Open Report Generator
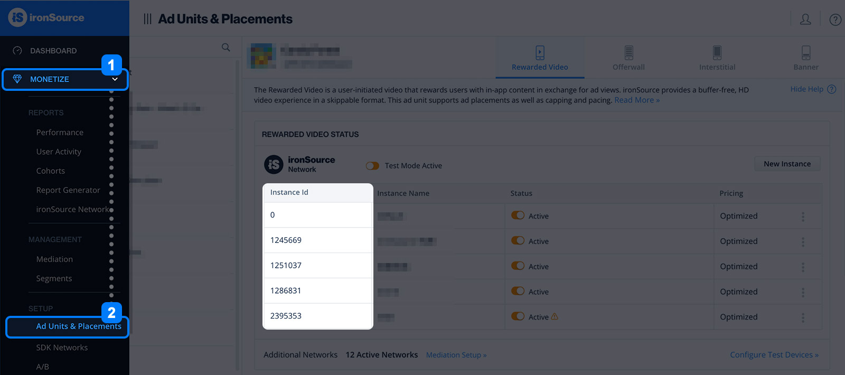The height and width of the screenshot is (375, 845). click(x=68, y=190)
